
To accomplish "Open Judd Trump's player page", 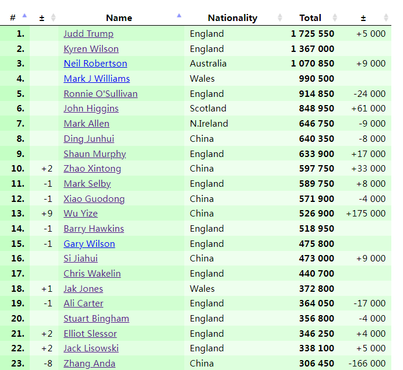I will tap(89, 34).
